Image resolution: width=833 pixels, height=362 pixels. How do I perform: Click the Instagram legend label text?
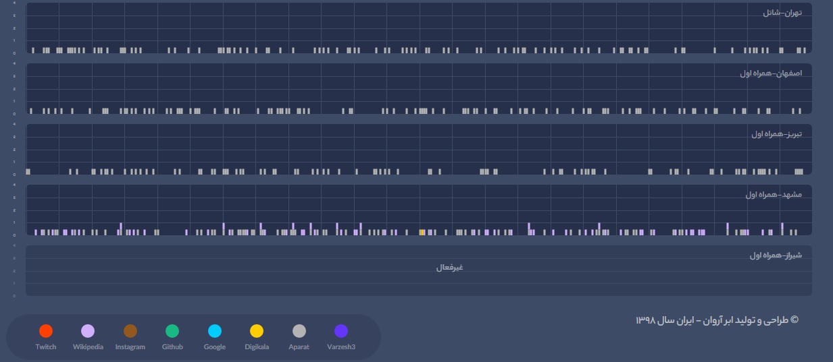point(130,347)
